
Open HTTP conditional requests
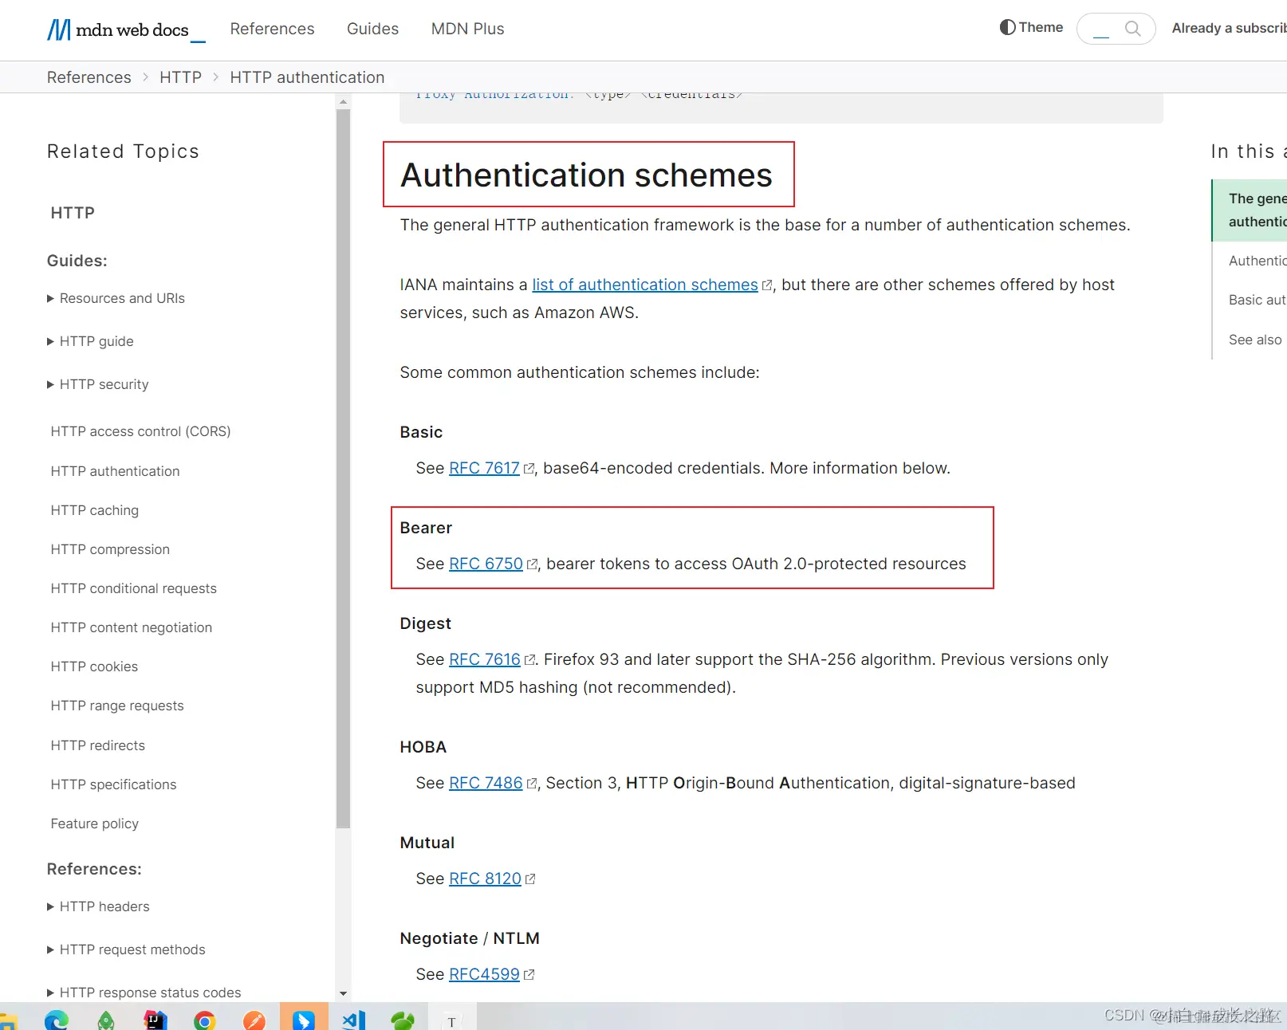click(x=133, y=588)
